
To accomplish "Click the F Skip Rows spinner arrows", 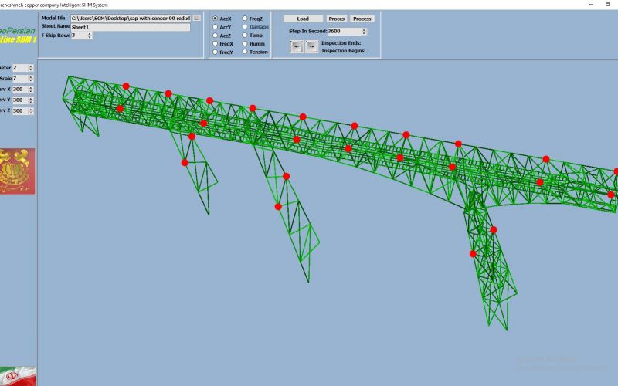I will 89,36.
